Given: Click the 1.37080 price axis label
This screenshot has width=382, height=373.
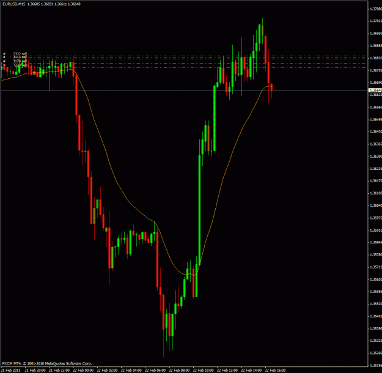Looking at the screenshot, I should point(376,9).
